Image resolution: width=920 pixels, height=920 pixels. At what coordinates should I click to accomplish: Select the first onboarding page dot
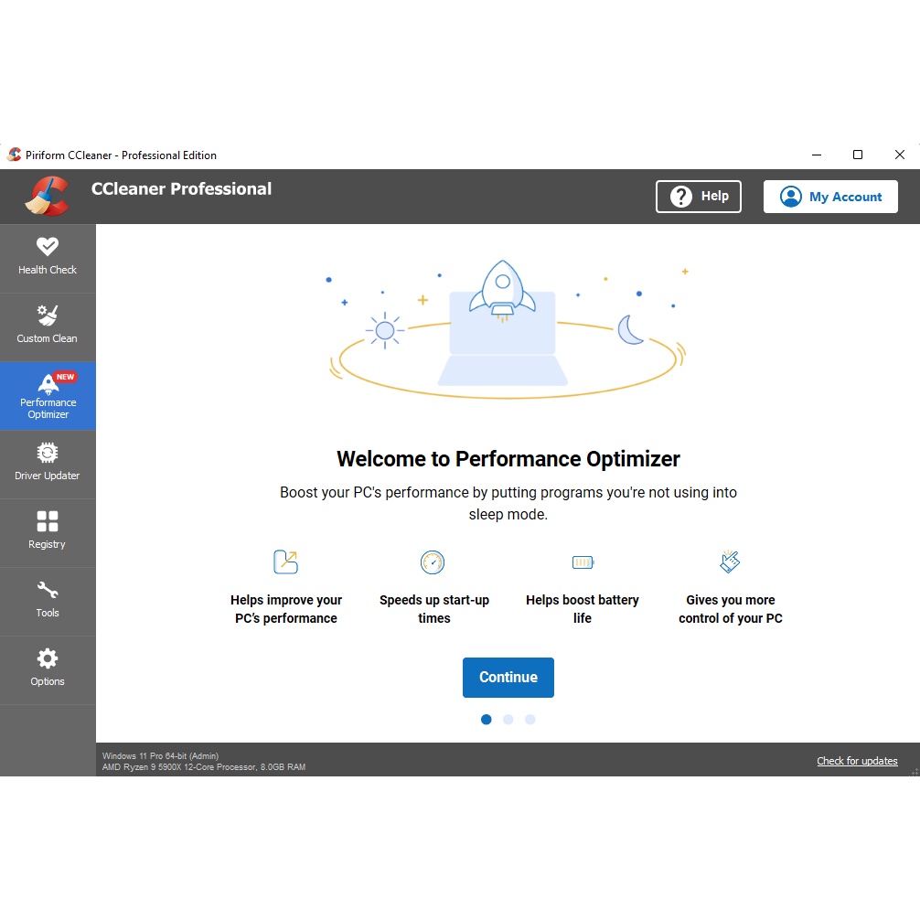point(487,720)
